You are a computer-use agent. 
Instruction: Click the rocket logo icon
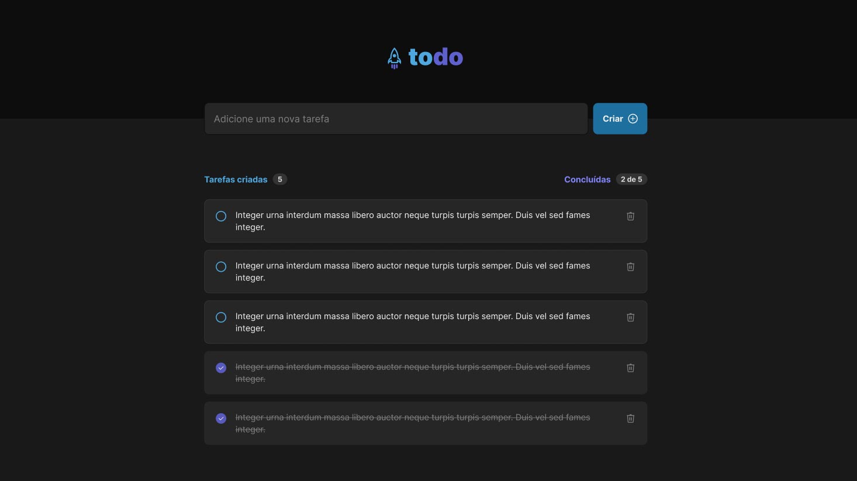pos(394,57)
